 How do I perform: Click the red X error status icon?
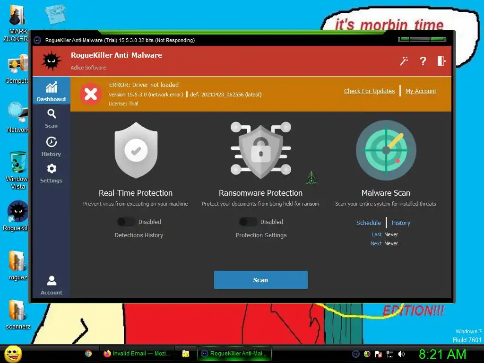pyautogui.click(x=91, y=94)
